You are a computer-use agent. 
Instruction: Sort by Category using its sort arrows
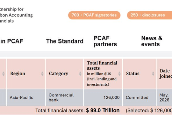pos(80,73)
